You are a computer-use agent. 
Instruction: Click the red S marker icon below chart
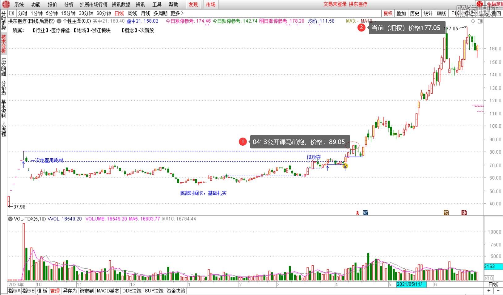pyautogui.click(x=357, y=213)
